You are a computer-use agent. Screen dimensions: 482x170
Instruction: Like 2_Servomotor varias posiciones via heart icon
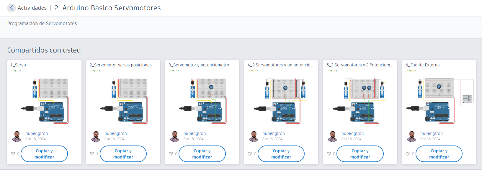pyautogui.click(x=92, y=154)
